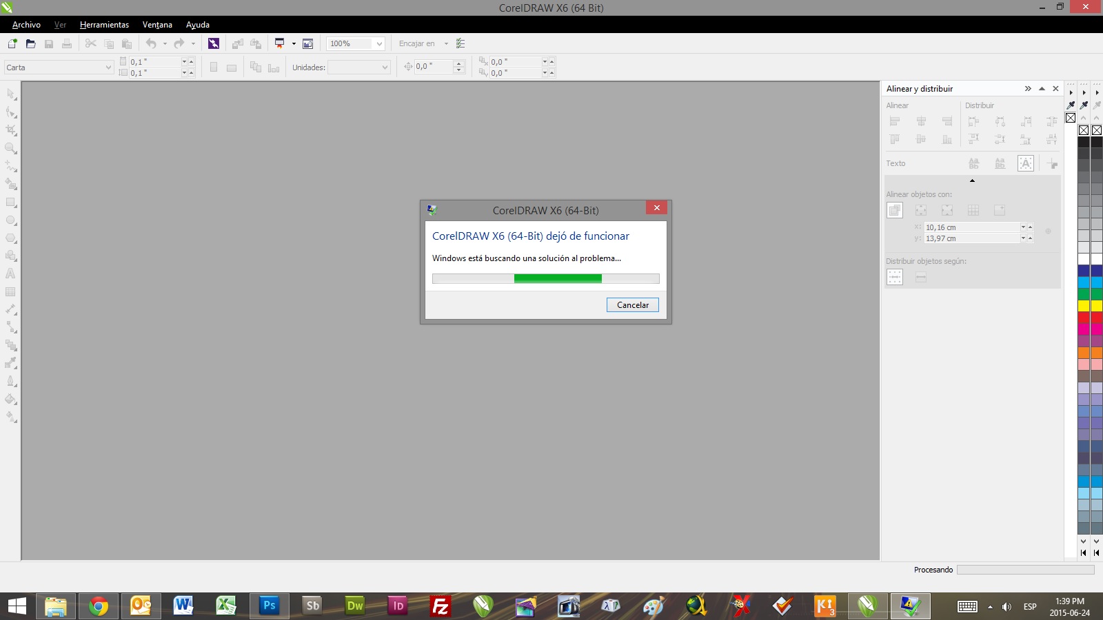The height and width of the screenshot is (620, 1103).
Task: Click the Options checklist icon after Encajar en
Action: coord(461,43)
